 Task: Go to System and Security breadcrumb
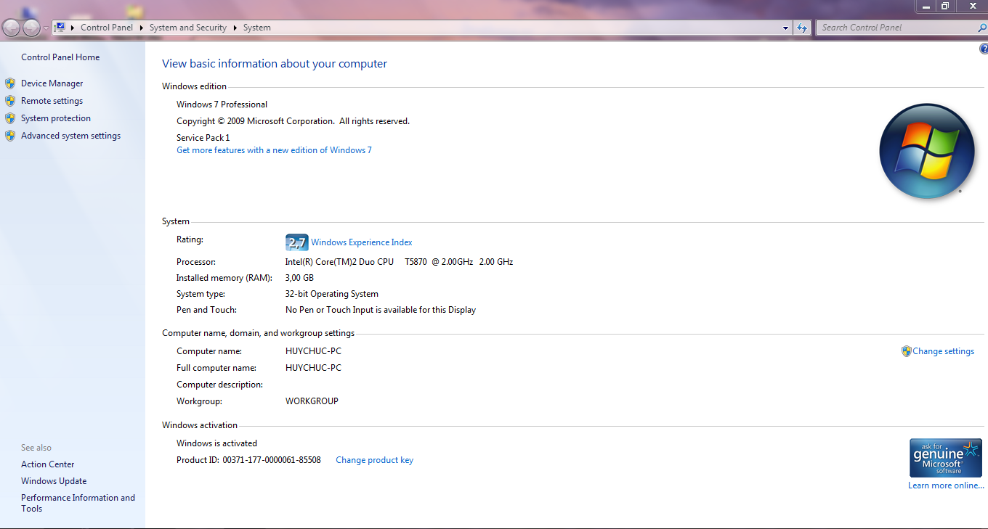coord(187,28)
